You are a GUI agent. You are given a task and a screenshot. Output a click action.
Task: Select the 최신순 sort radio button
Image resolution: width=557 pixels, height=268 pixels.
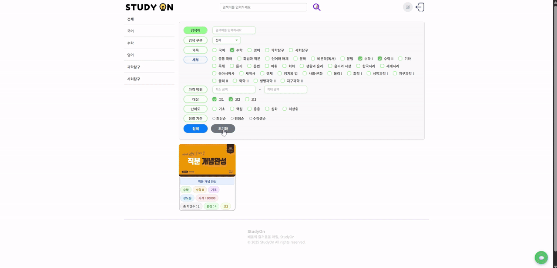(214, 119)
